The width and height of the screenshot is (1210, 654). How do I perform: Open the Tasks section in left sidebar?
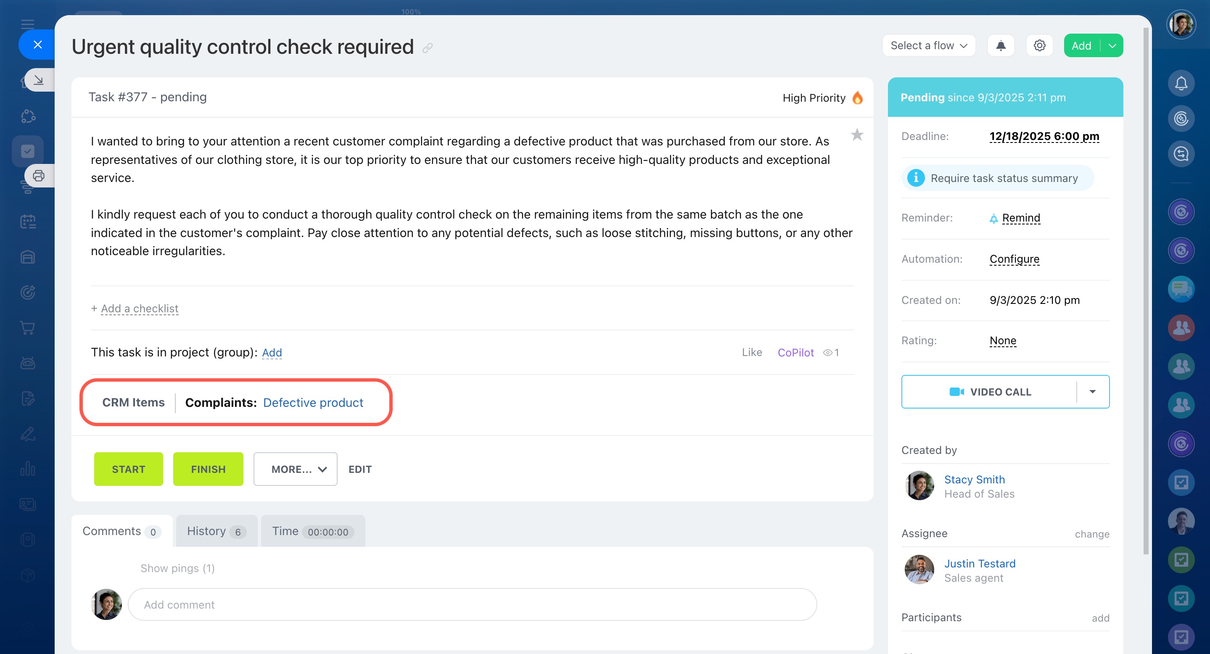[28, 151]
